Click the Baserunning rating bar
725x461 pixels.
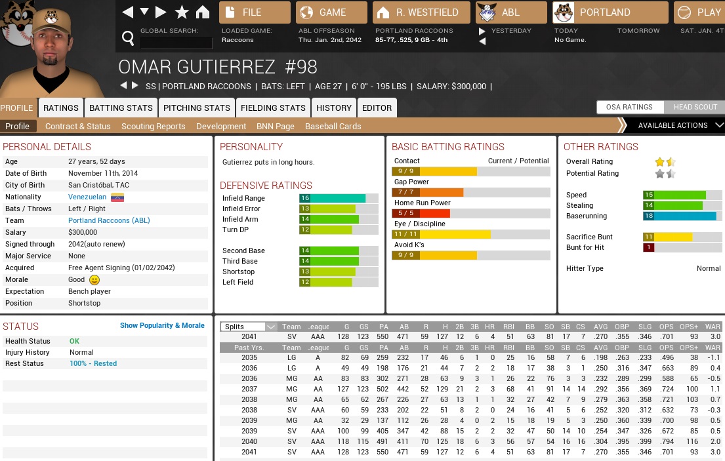point(682,216)
